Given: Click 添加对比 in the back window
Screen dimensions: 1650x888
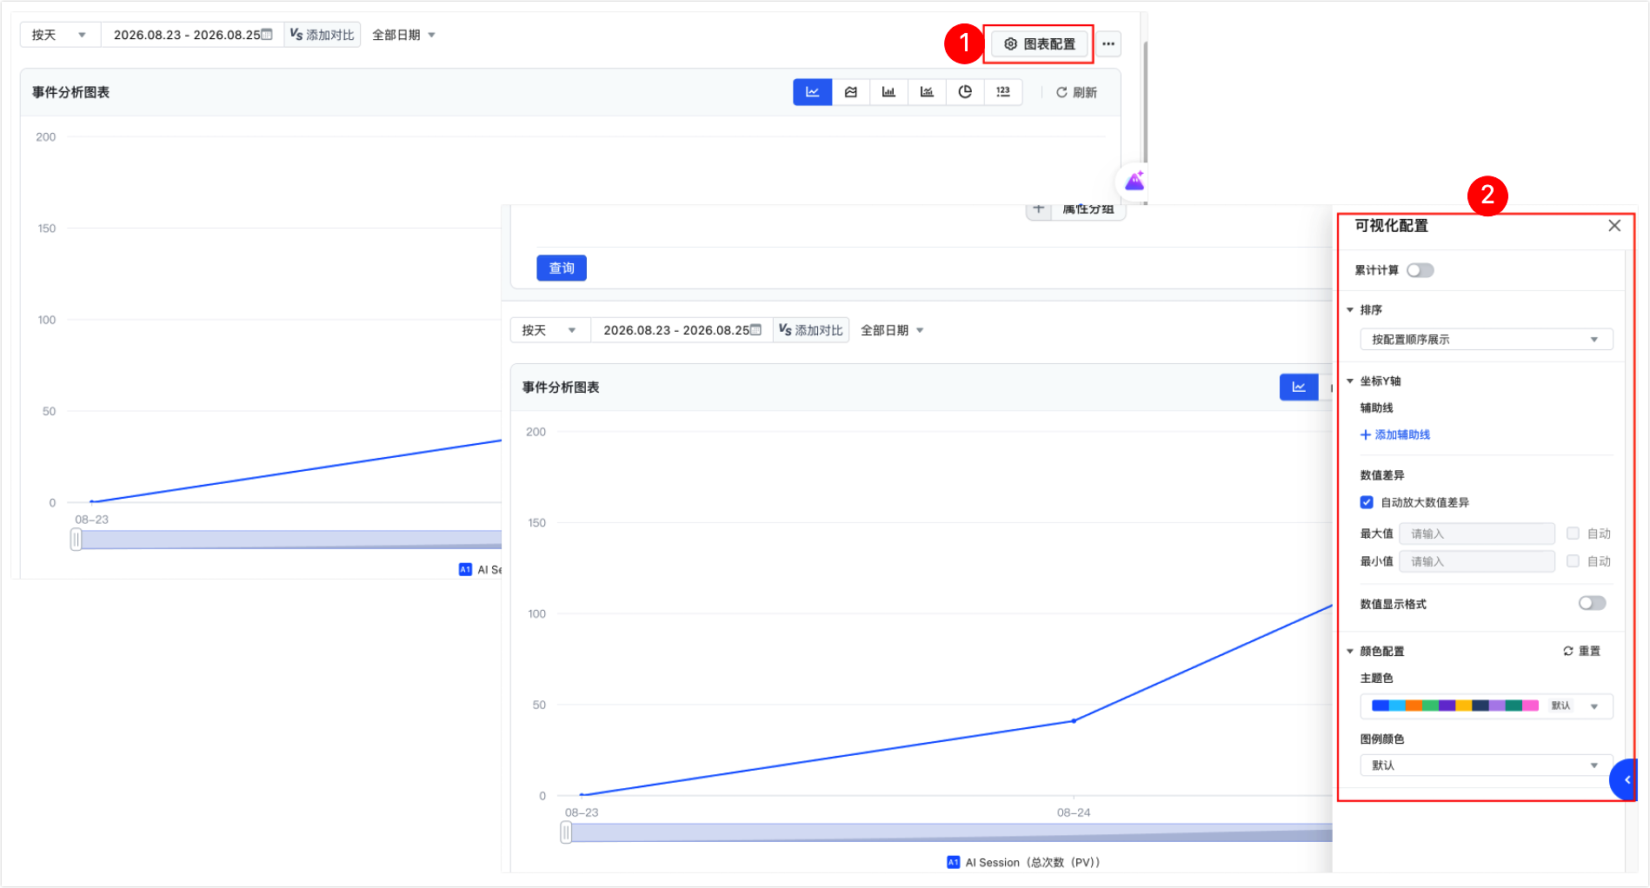Looking at the screenshot, I should click(323, 35).
